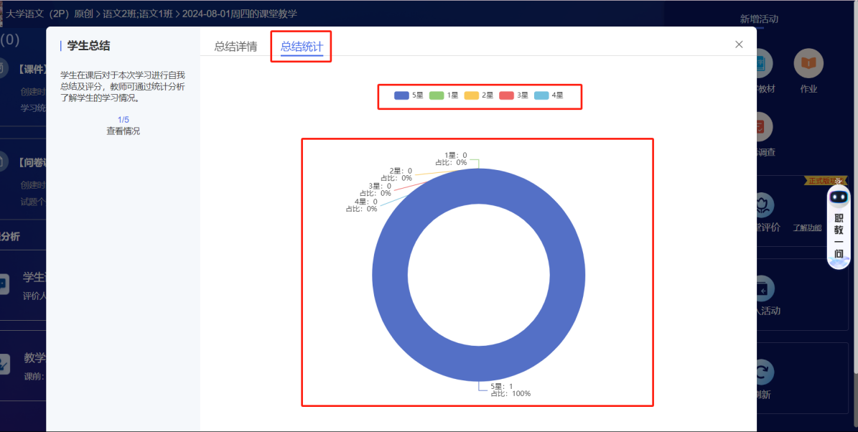The image size is (858, 432).
Task: Click the 课堂评价 evaluation icon
Action: [x=763, y=206]
